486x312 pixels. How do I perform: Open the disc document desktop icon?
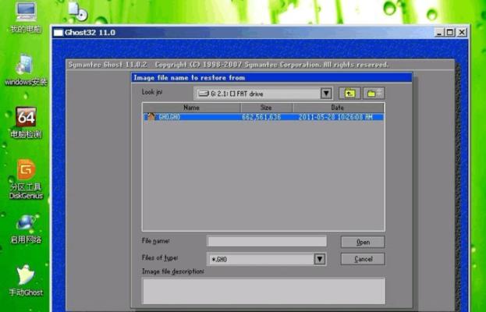click(x=78, y=11)
